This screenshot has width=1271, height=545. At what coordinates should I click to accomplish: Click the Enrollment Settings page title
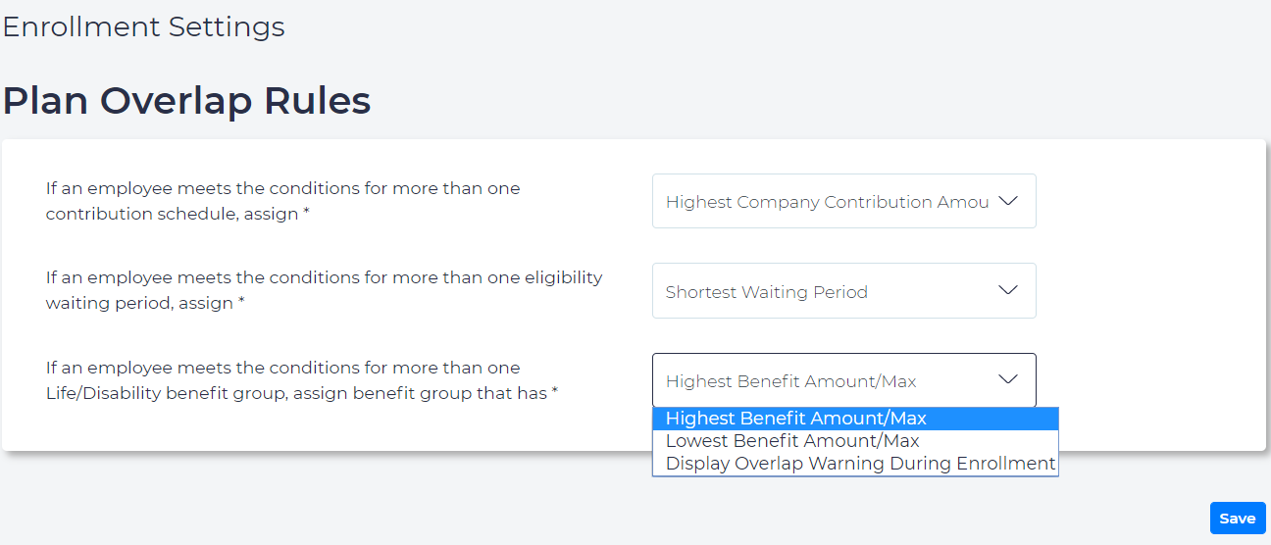144,26
